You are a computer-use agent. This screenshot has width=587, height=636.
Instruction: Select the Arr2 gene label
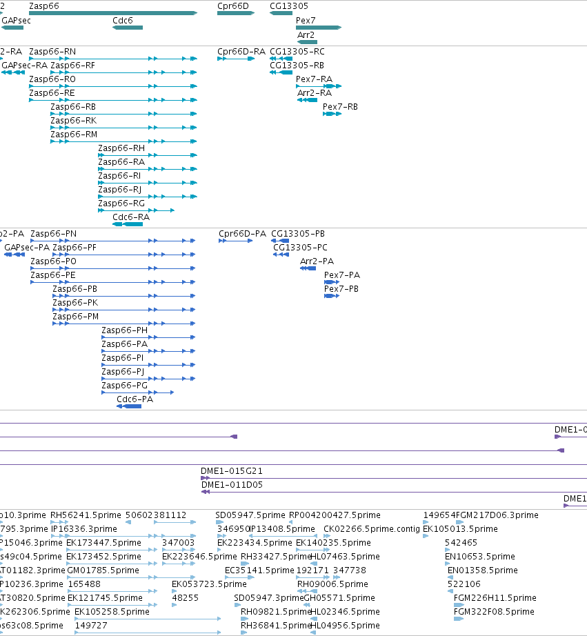306,35
